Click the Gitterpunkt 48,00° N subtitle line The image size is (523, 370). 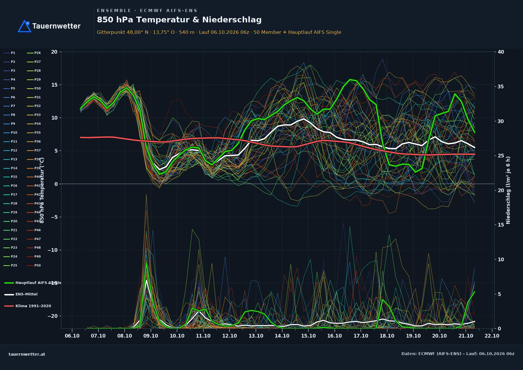(219, 32)
